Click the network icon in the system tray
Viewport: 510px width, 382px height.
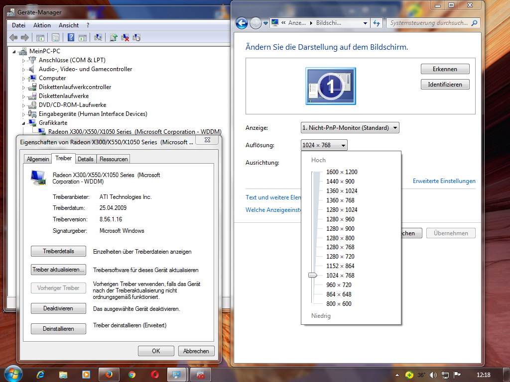coord(445,375)
